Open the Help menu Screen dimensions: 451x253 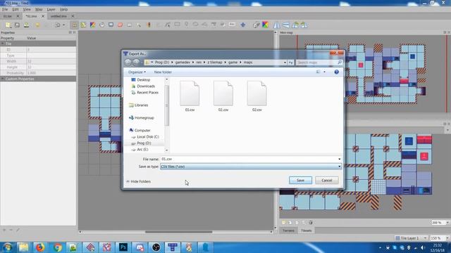pyautogui.click(x=64, y=9)
